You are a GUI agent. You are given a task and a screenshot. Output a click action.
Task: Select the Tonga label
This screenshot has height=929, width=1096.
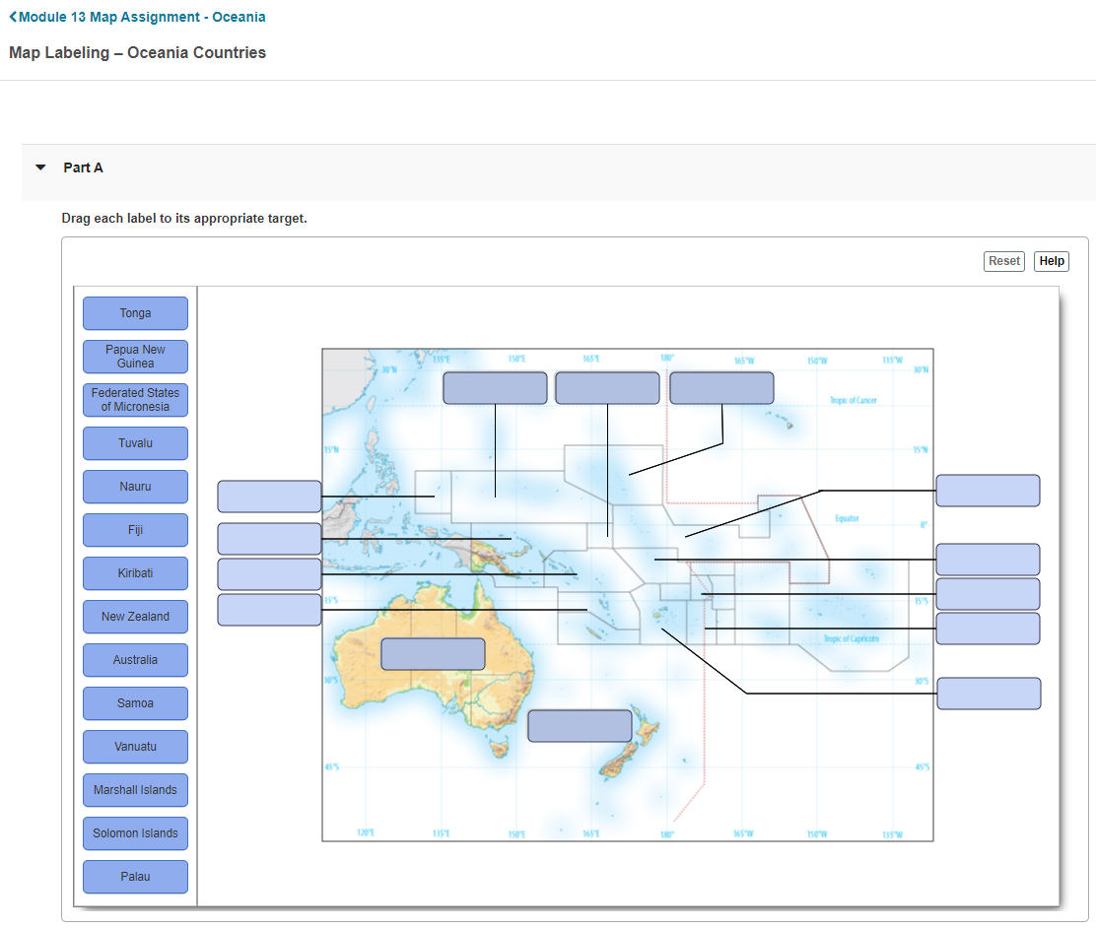tap(136, 313)
